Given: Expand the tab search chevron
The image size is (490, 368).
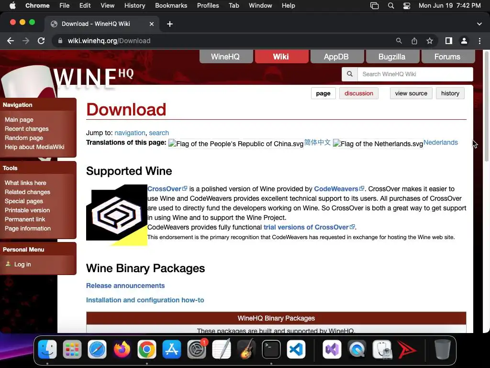Looking at the screenshot, I should coord(479,24).
